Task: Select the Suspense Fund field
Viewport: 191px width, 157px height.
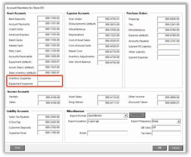Action: (x=49, y=133)
